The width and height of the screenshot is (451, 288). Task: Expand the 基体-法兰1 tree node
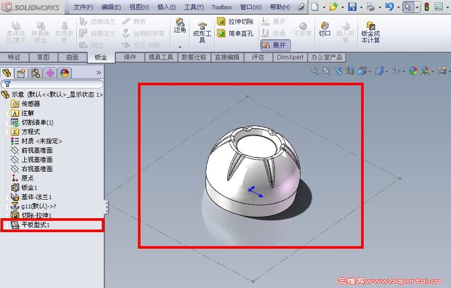click(x=5, y=198)
